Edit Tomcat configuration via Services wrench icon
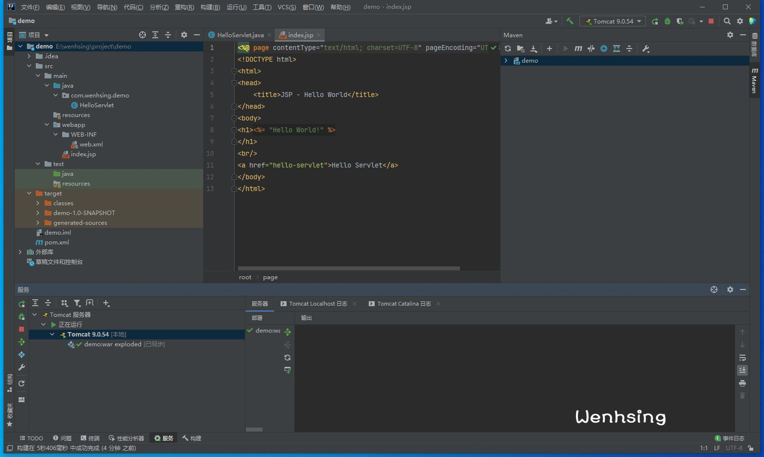Viewport: 764px width, 457px height. pyautogui.click(x=22, y=367)
